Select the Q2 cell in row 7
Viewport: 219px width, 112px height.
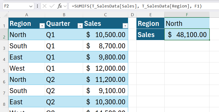point(64,90)
